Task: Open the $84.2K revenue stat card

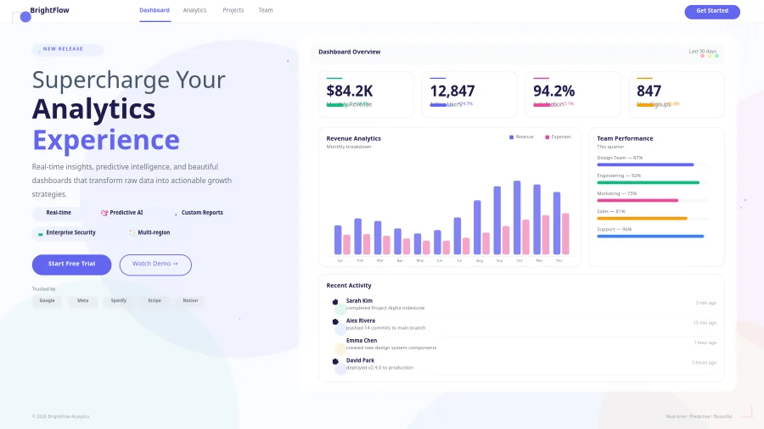Action: pyautogui.click(x=366, y=94)
